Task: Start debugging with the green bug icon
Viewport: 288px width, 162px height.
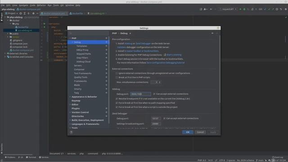Action: tap(244, 9)
